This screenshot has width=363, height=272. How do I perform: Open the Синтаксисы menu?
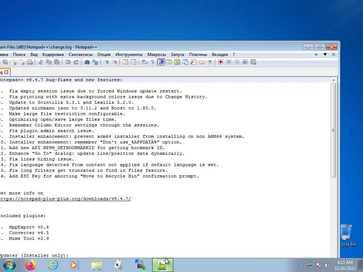80,55
